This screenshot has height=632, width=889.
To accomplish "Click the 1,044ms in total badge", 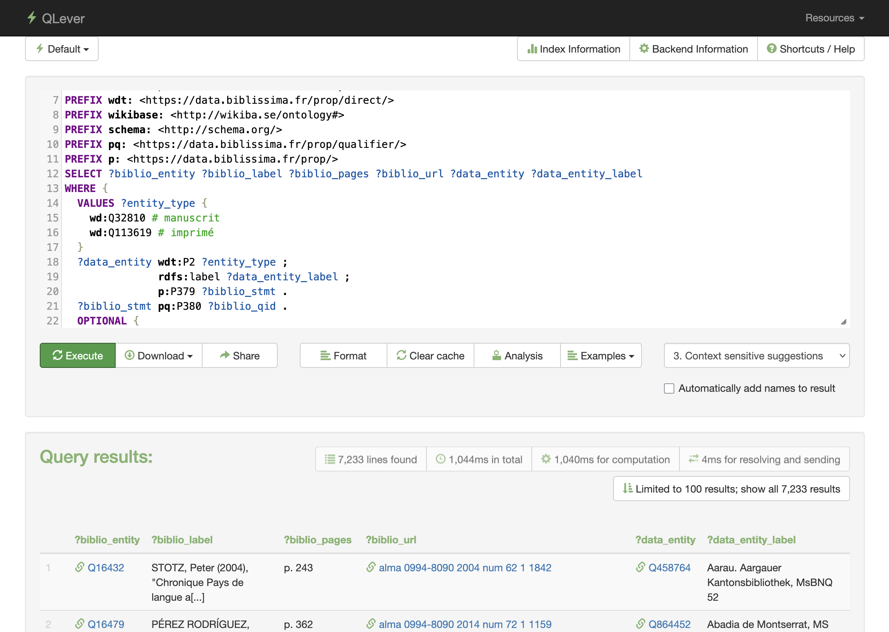I will pos(479,459).
